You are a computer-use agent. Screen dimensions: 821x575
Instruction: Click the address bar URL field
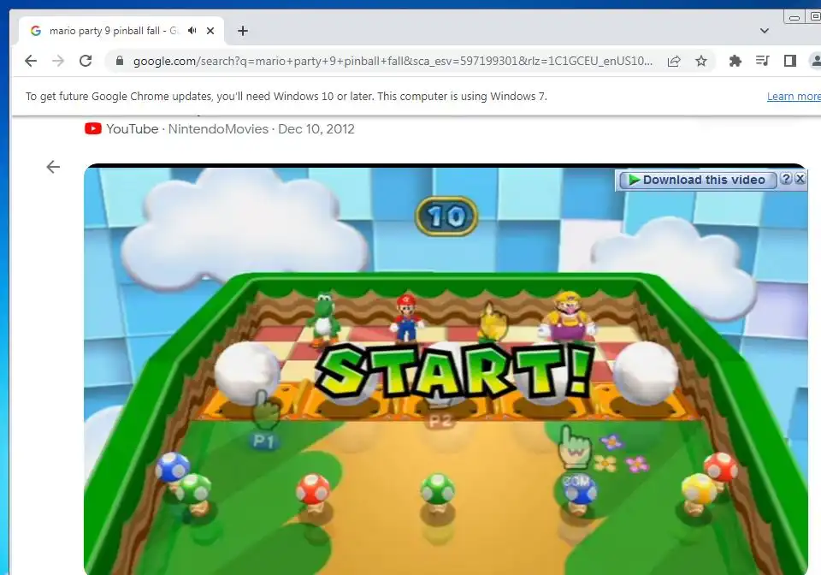point(393,62)
